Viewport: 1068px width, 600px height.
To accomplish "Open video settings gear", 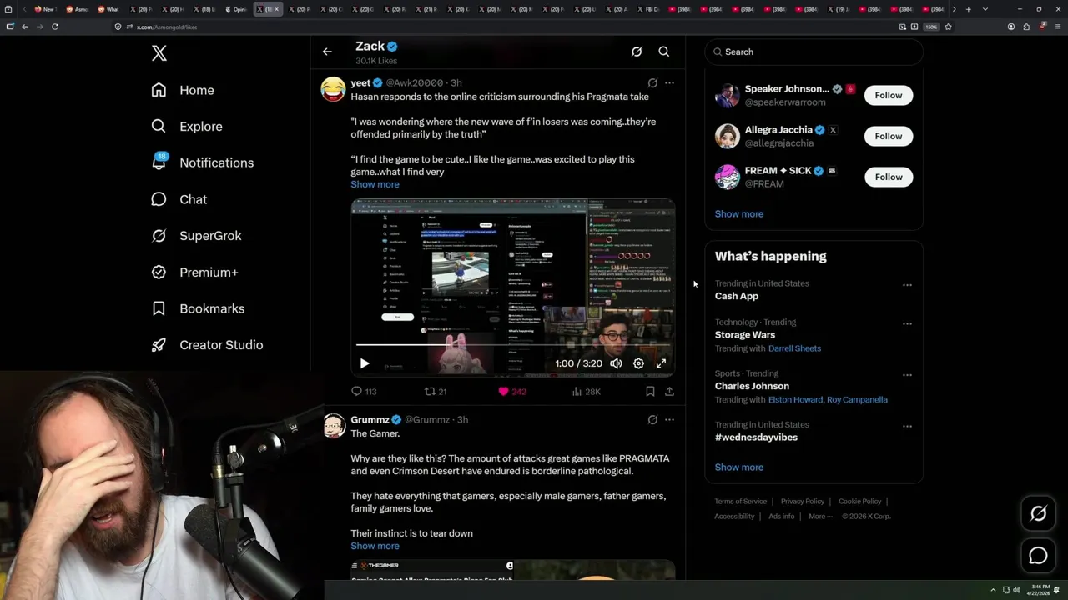I will coord(638,363).
